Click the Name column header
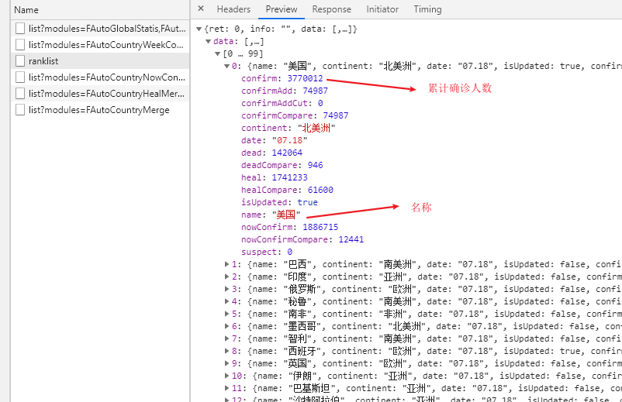This screenshot has width=622, height=402. [26, 9]
